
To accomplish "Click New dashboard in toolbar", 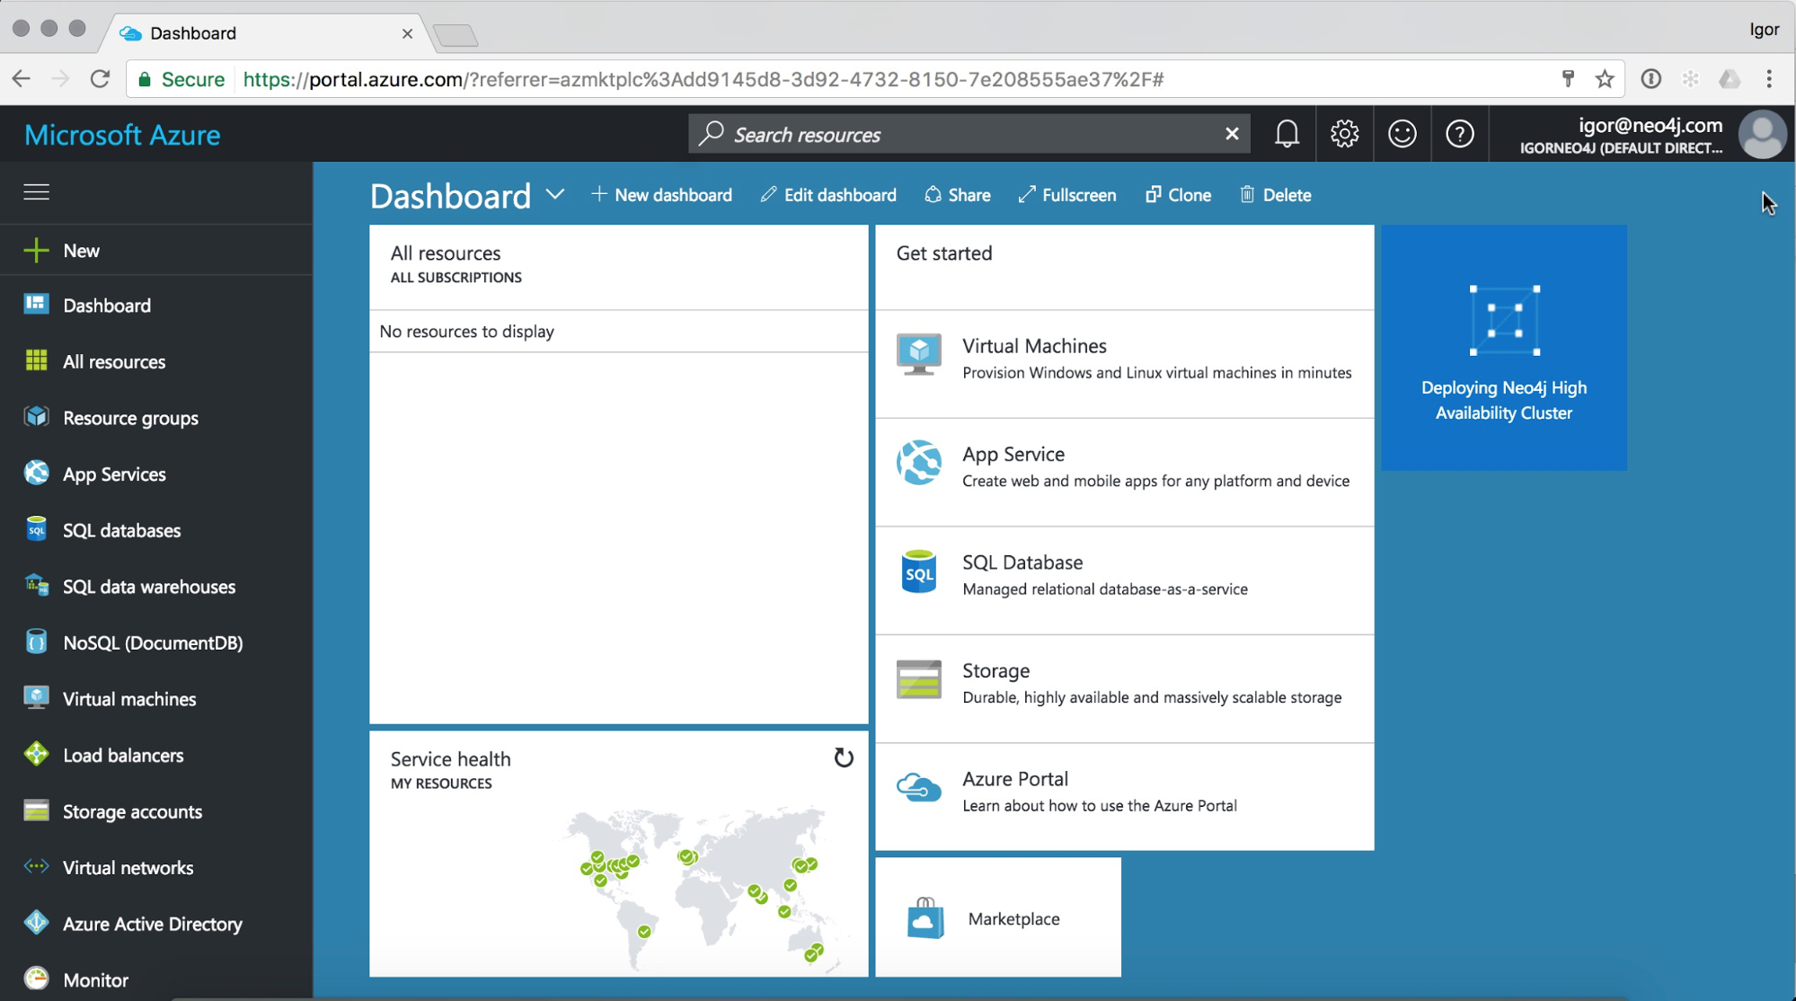I will pyautogui.click(x=661, y=195).
